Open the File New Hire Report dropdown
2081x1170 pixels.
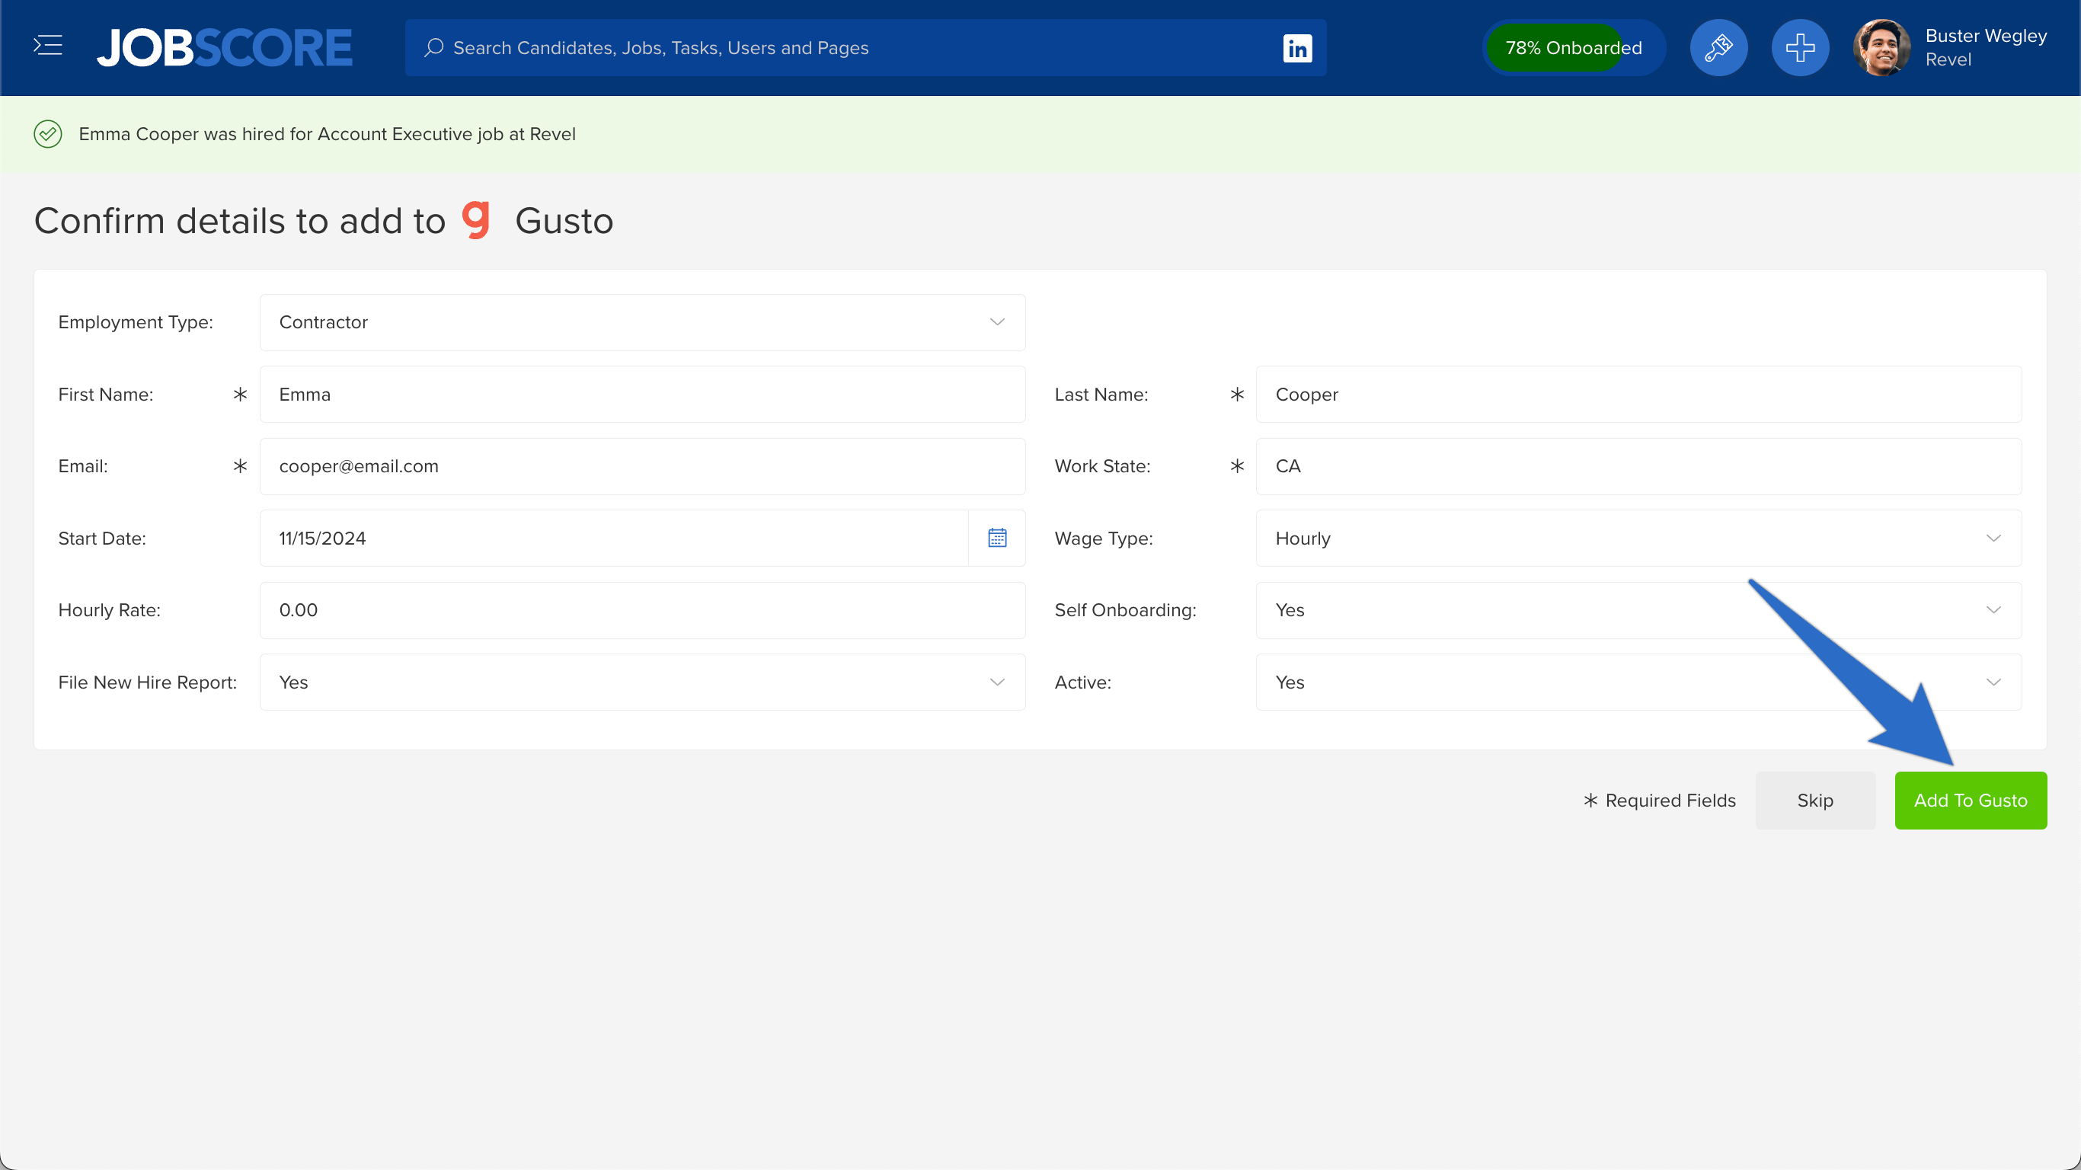coord(642,682)
